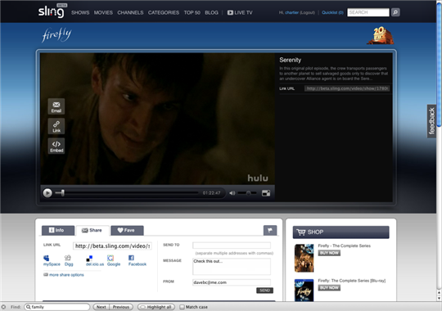The height and width of the screenshot is (311, 442).
Task: Select the Link URL field in video panel
Action: (347, 88)
